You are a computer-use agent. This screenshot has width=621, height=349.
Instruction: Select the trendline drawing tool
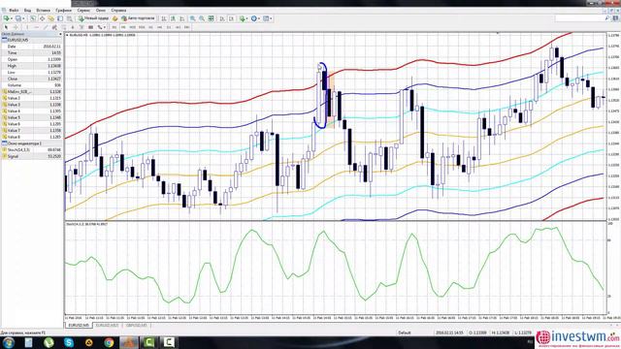pyautogui.click(x=46, y=27)
